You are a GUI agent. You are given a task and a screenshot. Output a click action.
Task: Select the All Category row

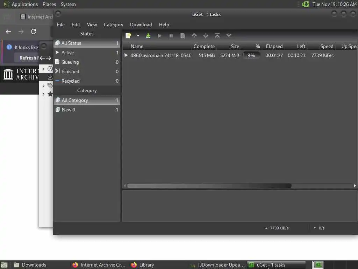(x=87, y=100)
